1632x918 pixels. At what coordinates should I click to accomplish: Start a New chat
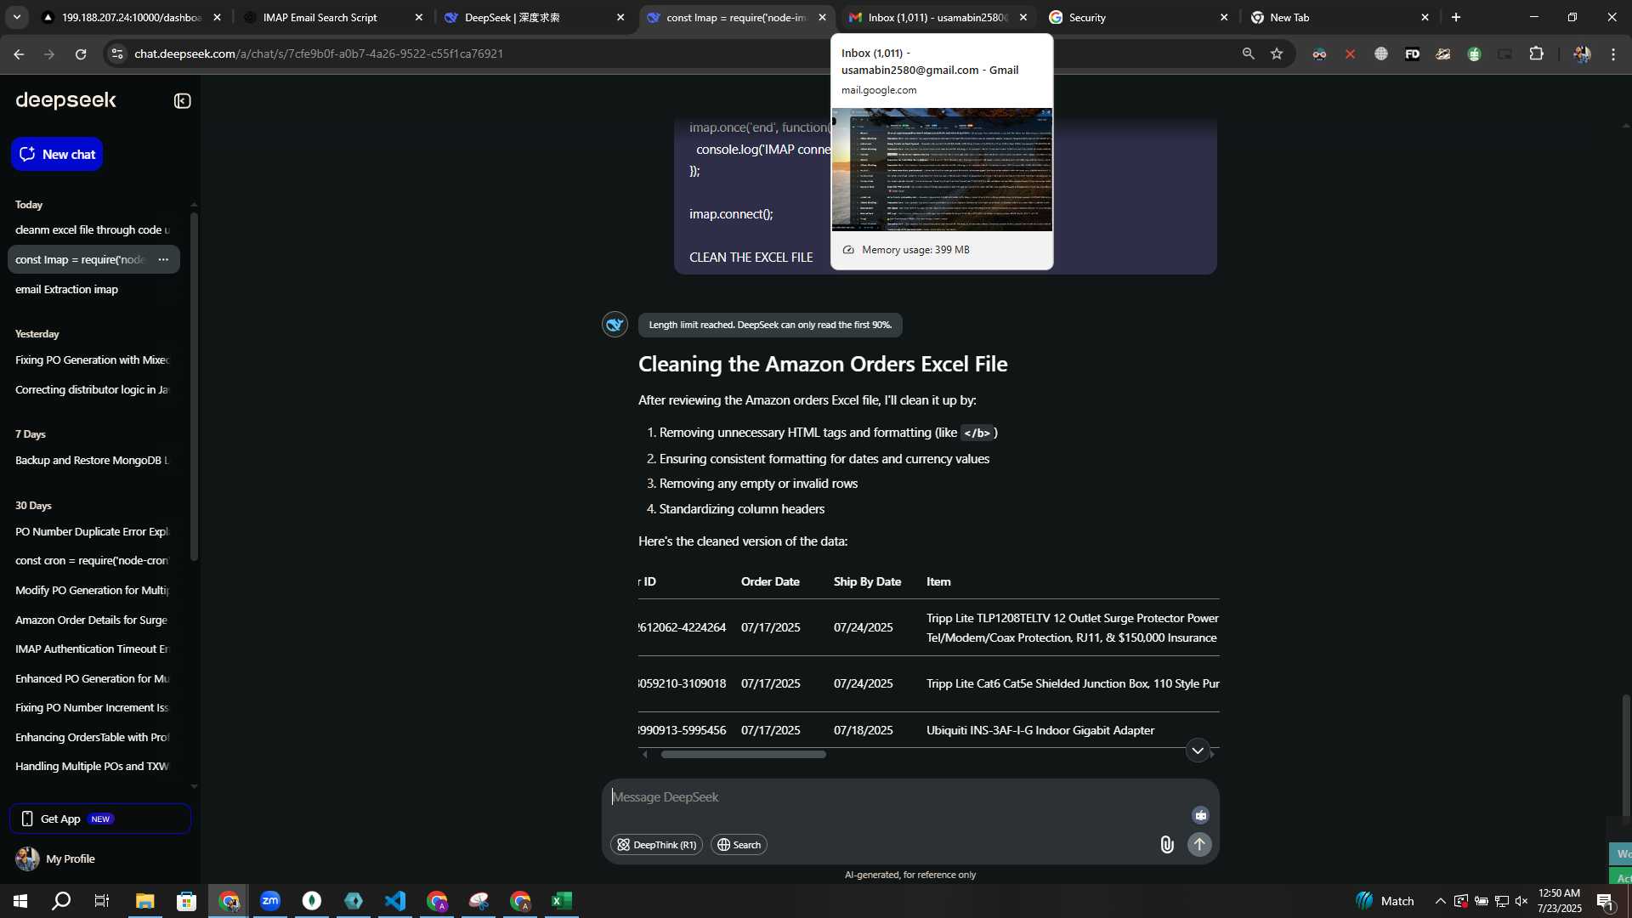tap(57, 154)
